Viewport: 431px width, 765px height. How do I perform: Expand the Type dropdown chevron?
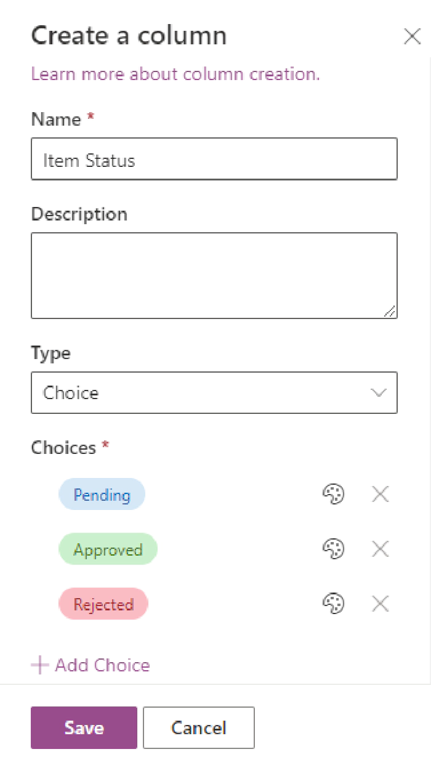(x=378, y=393)
